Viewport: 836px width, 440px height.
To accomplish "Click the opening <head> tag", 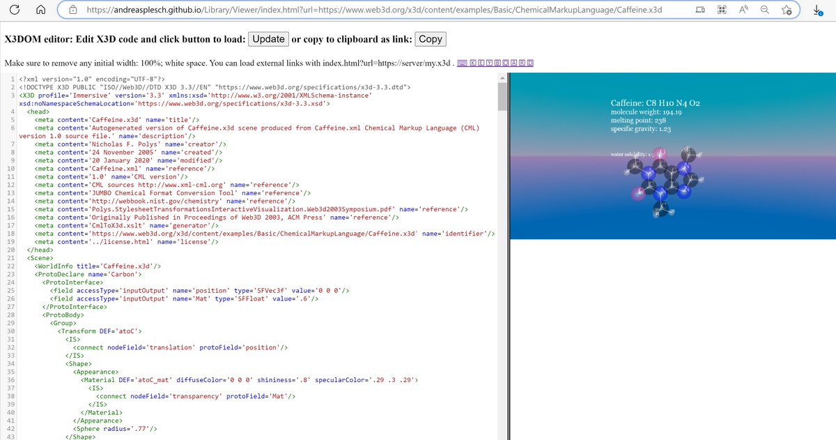I will (x=38, y=112).
